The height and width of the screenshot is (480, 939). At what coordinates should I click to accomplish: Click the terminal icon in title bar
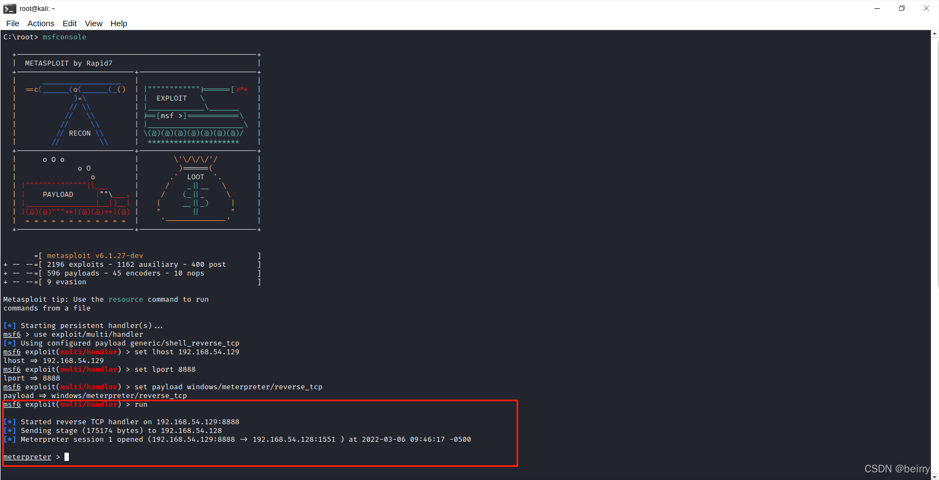click(x=9, y=8)
